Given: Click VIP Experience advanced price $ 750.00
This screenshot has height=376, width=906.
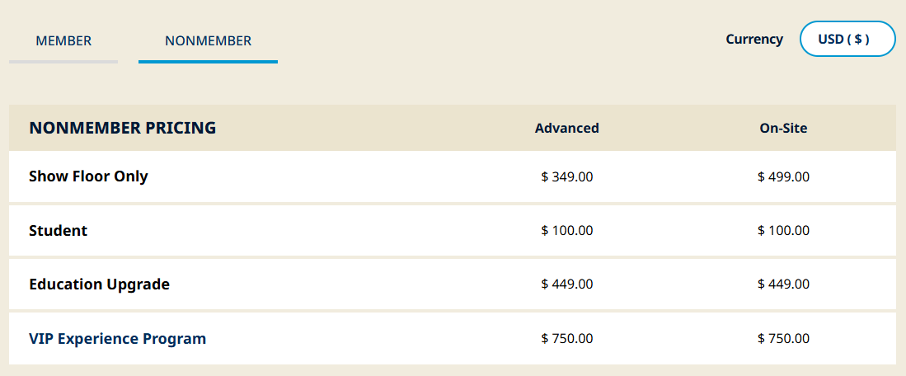Looking at the screenshot, I should pyautogui.click(x=567, y=338).
